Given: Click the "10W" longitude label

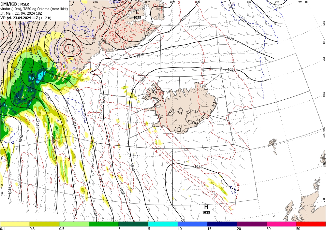Looking at the screenshot, I should click(223, 2).
